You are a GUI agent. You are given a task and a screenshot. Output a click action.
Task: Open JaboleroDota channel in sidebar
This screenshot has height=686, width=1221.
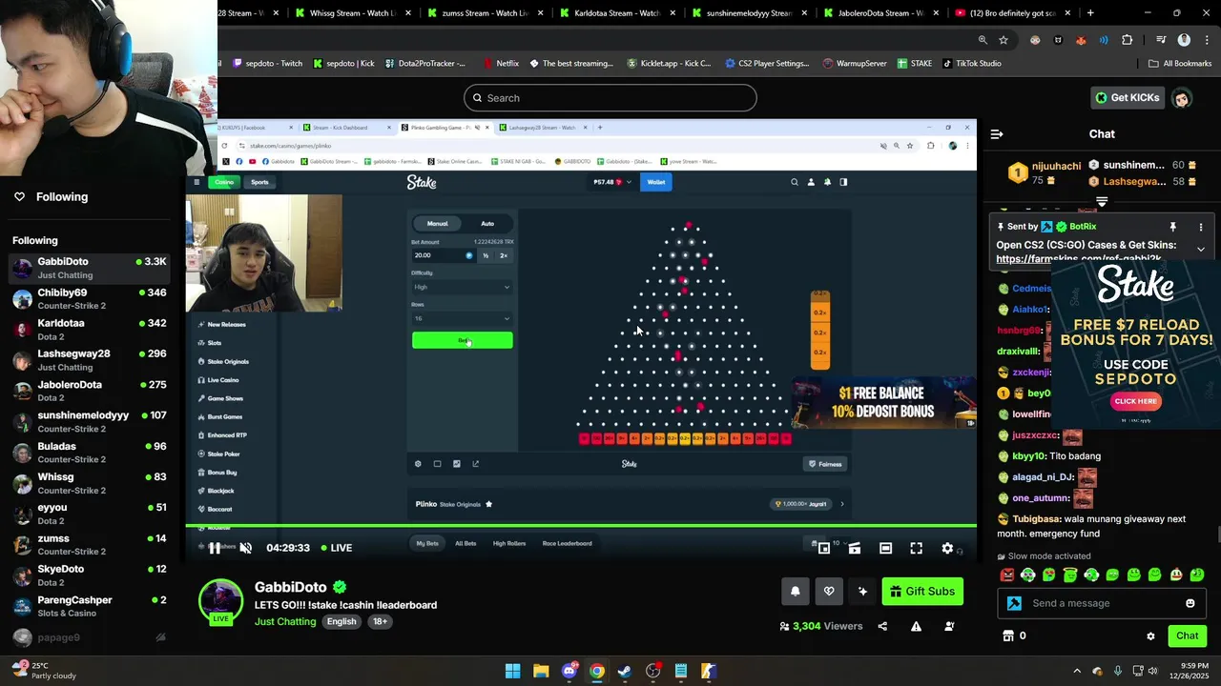click(91, 391)
